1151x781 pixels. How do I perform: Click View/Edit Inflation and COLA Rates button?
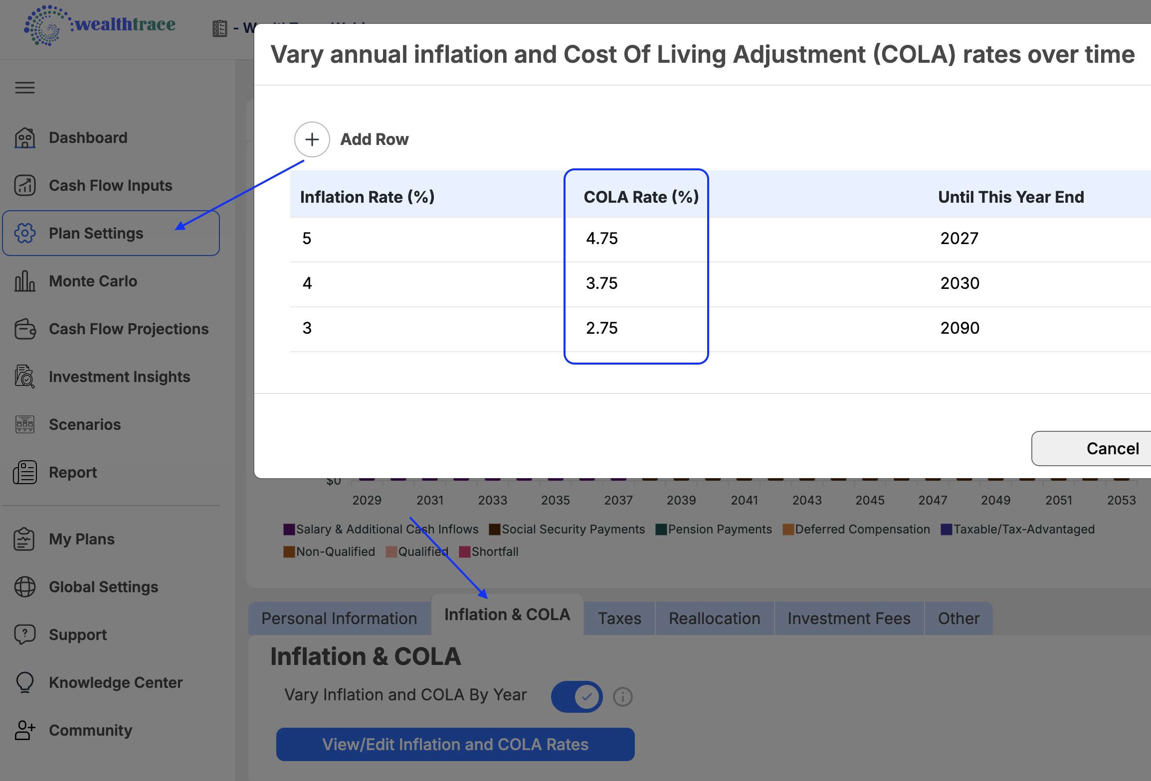coord(455,744)
